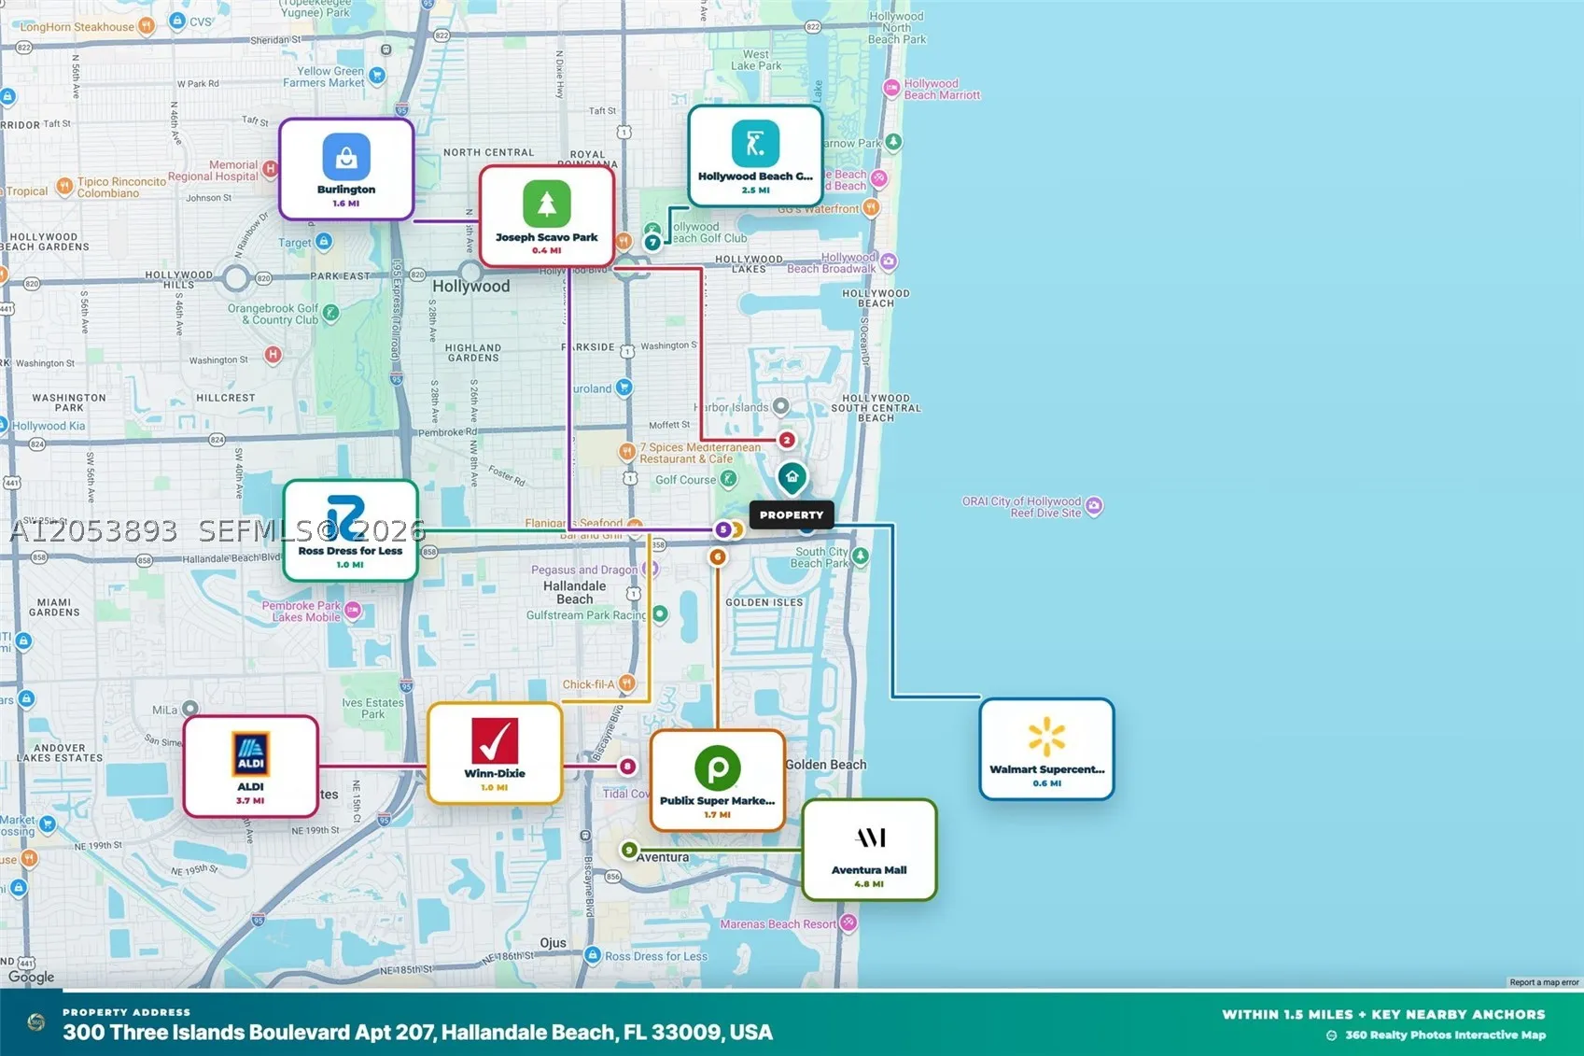The image size is (1584, 1056).
Task: Open the ALDI logo card
Action: (x=250, y=767)
